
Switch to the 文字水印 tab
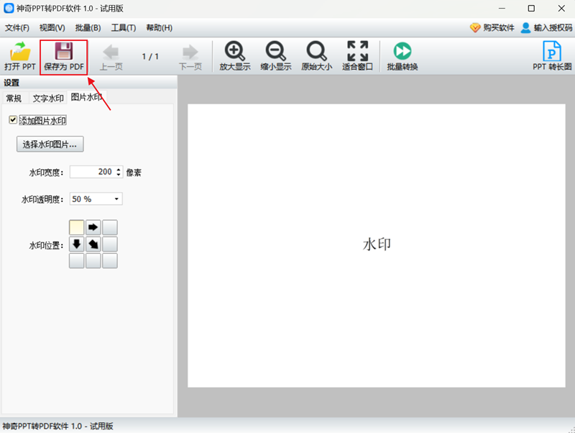coord(48,98)
